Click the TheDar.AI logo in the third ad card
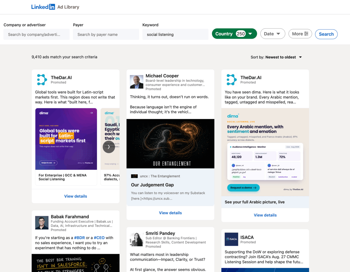The height and width of the screenshot is (272, 350). 231,80
